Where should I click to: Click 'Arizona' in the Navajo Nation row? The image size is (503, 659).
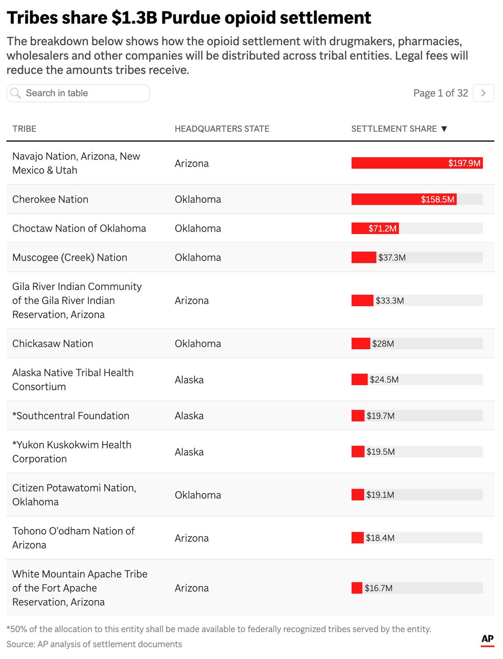[192, 163]
